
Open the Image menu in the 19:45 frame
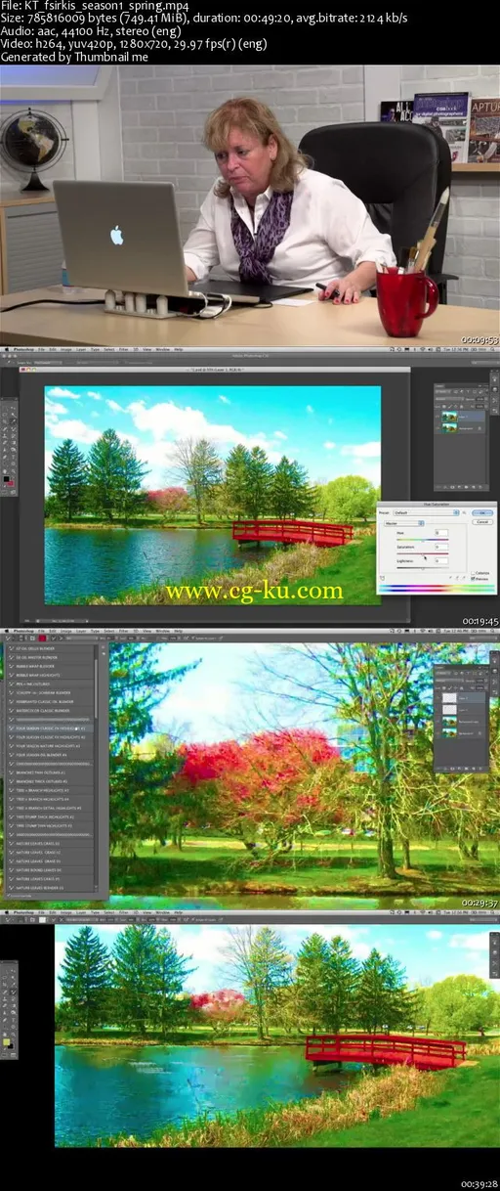pos(66,349)
